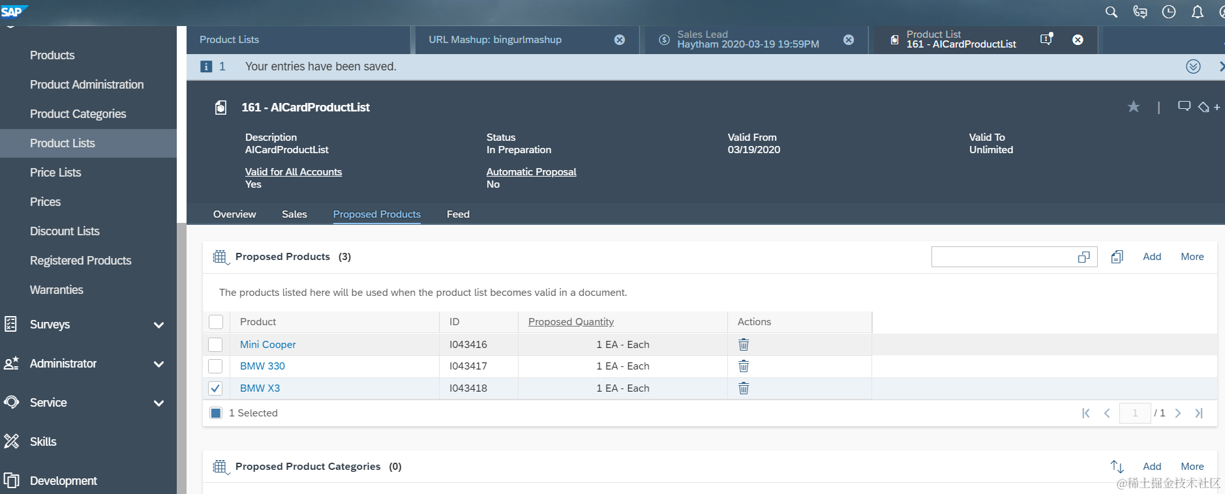Switch to the Sales tab
This screenshot has height=494, width=1225.
(294, 214)
